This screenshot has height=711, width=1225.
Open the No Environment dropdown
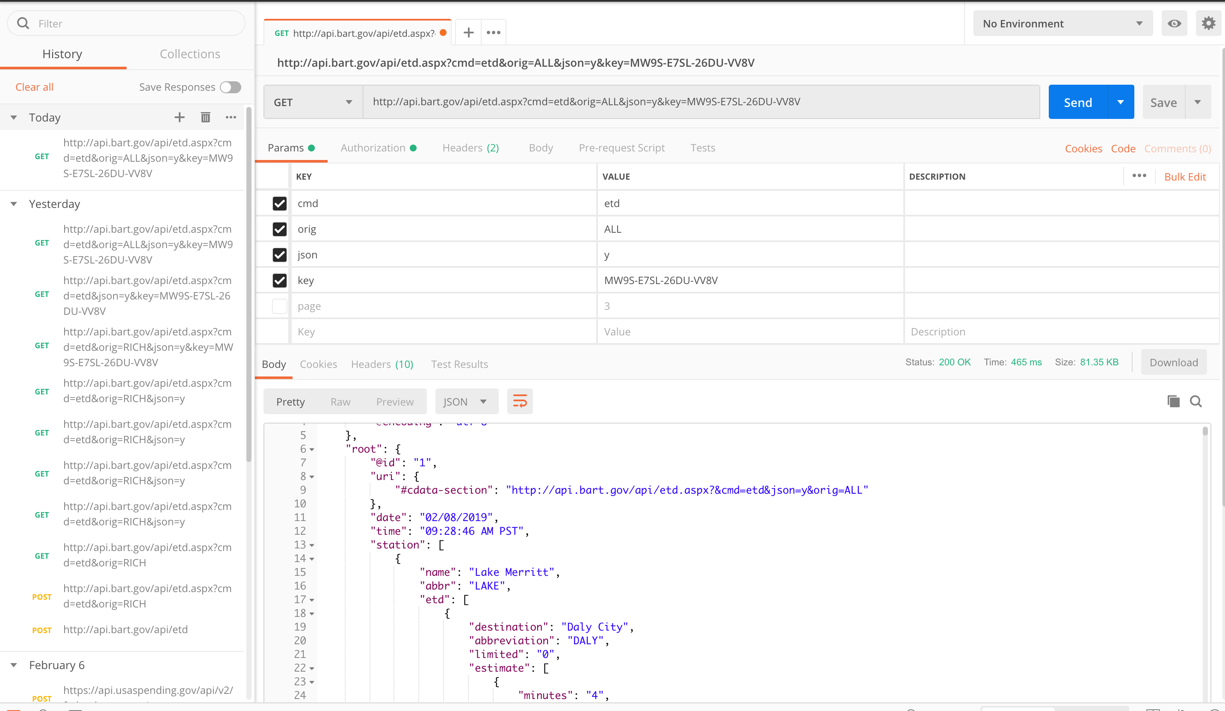(x=1062, y=23)
